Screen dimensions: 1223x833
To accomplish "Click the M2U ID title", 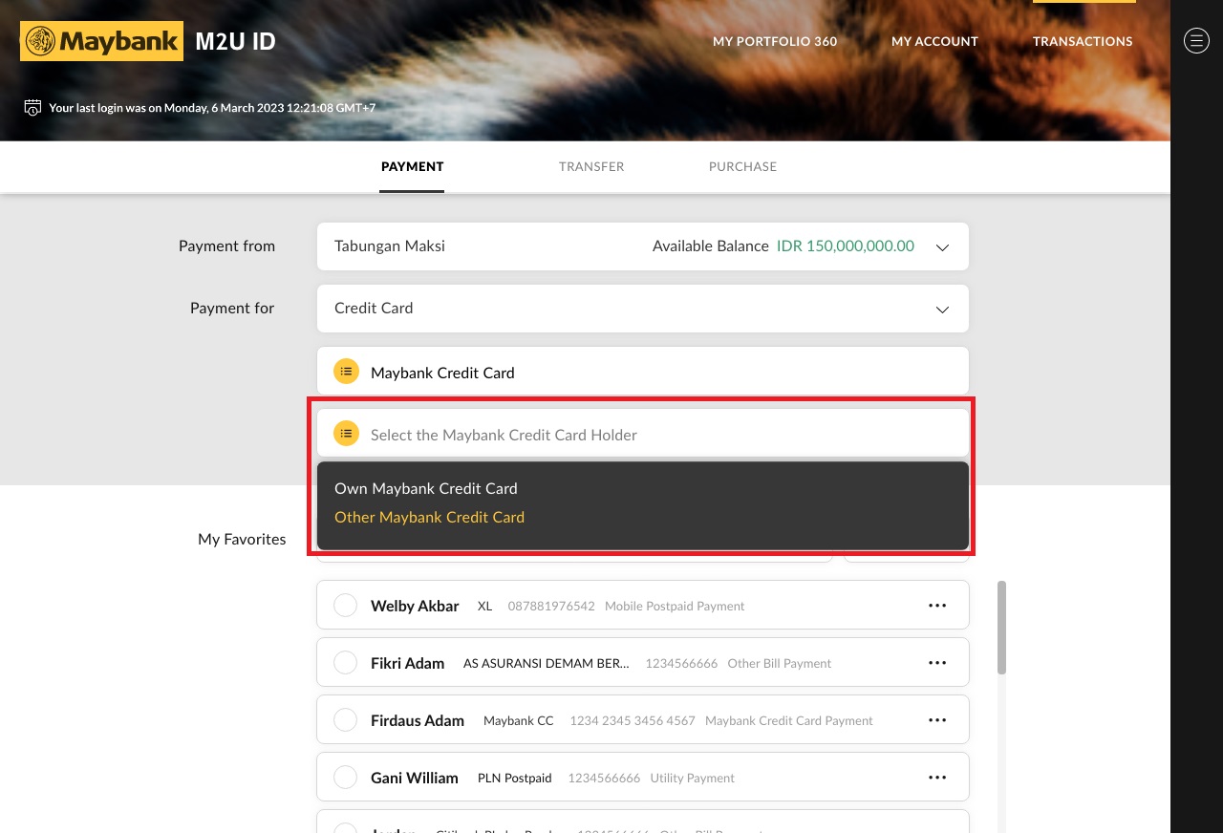I will pyautogui.click(x=235, y=41).
